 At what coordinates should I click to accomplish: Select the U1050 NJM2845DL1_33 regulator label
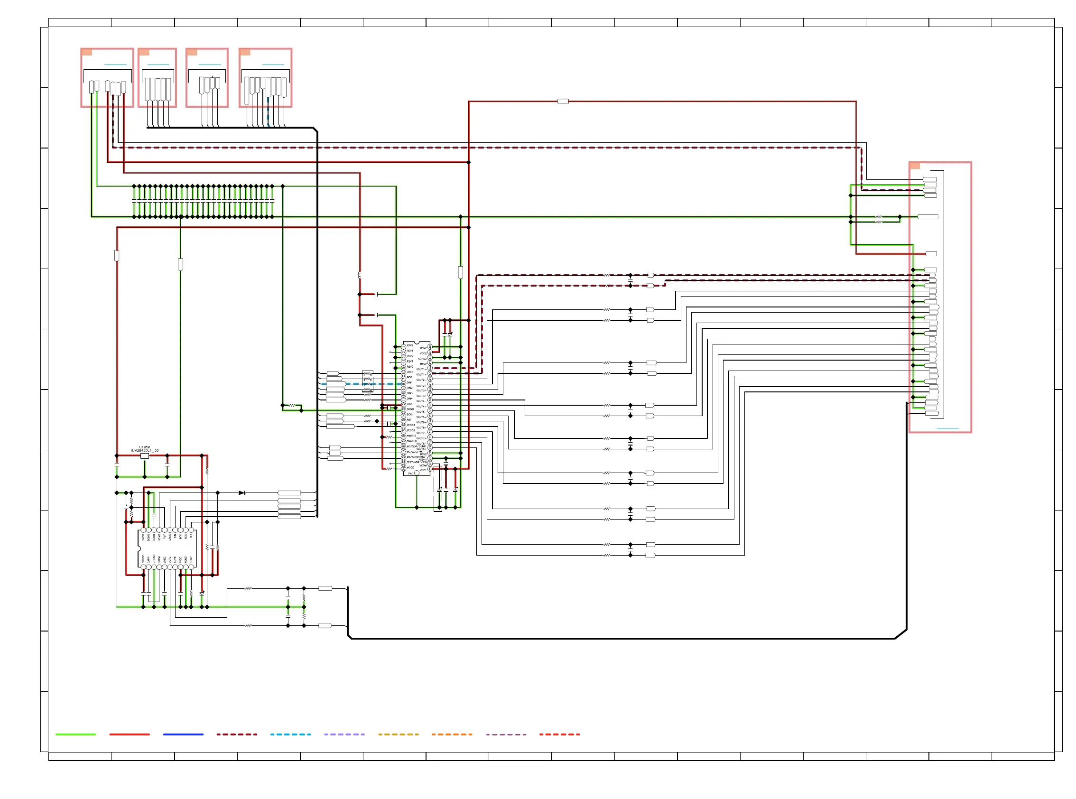coord(144,449)
